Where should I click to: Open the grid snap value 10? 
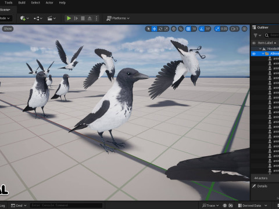[x=194, y=29]
